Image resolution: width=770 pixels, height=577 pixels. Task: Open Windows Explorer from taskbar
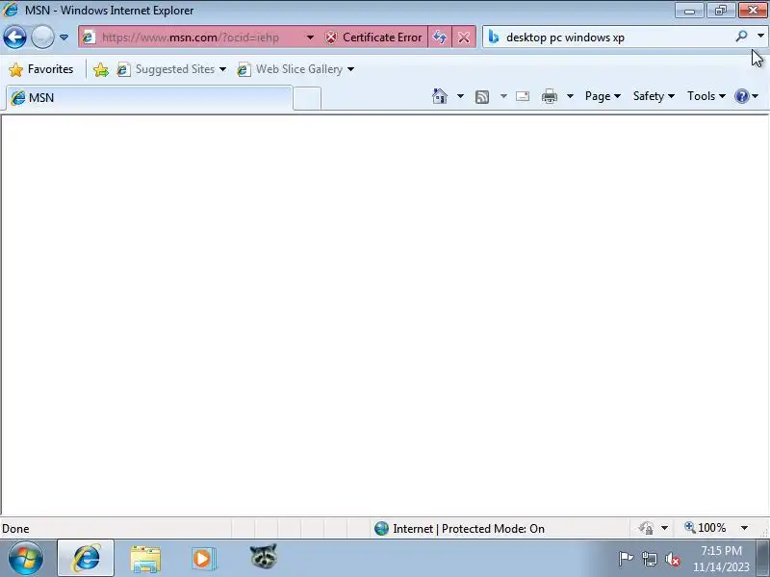[x=145, y=559]
